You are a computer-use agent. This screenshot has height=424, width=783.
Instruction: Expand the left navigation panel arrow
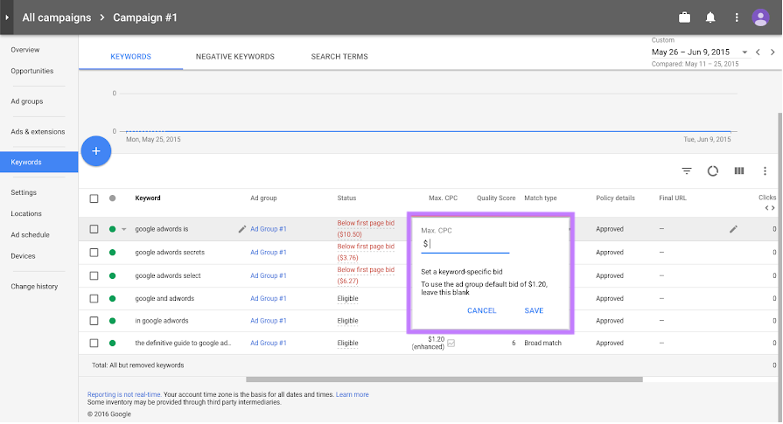[x=7, y=17]
